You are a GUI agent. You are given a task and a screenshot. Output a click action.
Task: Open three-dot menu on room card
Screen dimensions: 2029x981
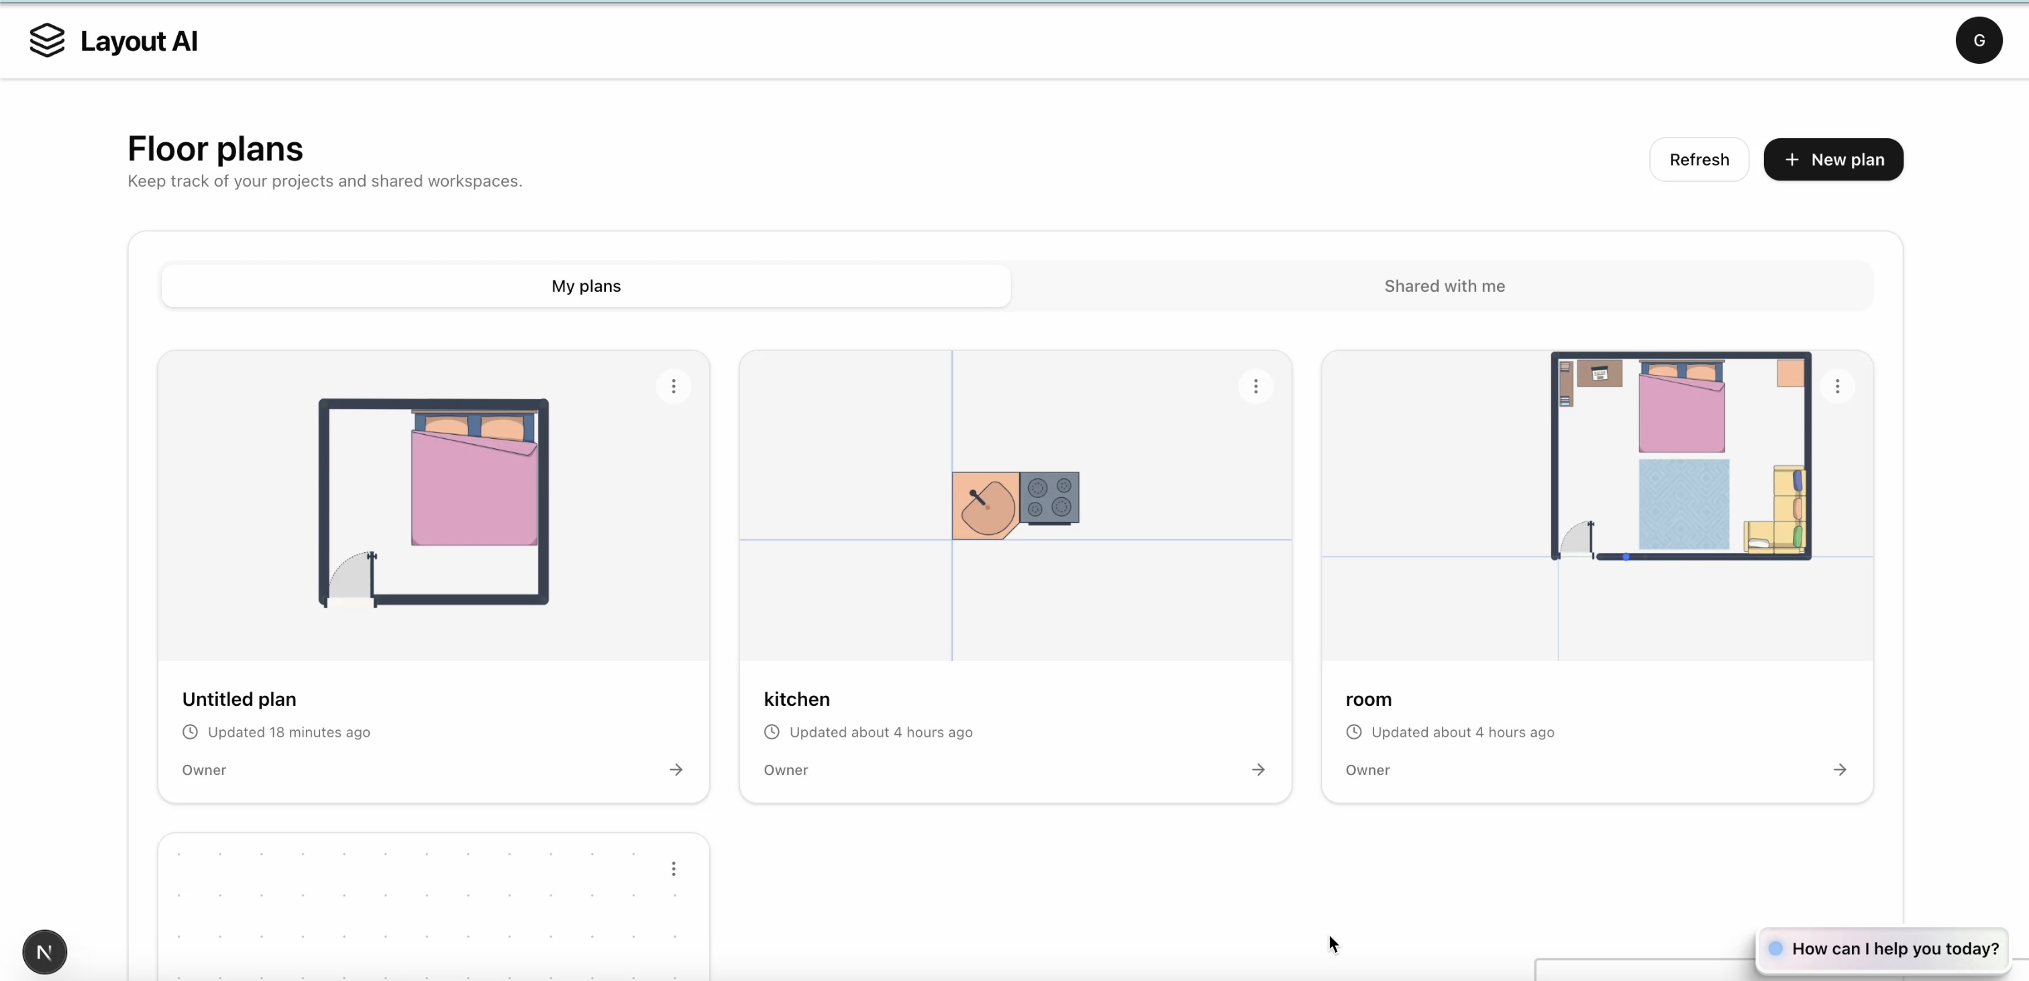tap(1837, 386)
